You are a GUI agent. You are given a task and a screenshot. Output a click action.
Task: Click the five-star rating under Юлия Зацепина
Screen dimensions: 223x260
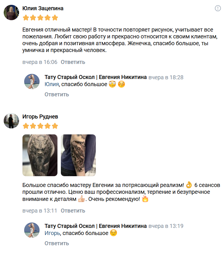click(x=40, y=18)
